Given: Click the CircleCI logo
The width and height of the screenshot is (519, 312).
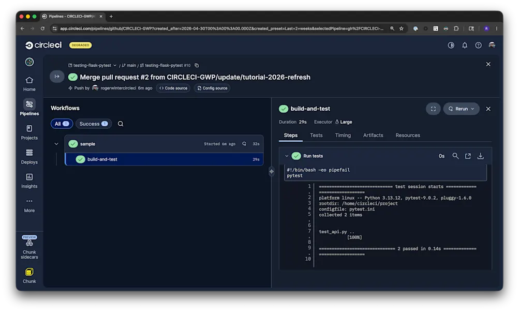Looking at the screenshot, I should click(x=43, y=45).
